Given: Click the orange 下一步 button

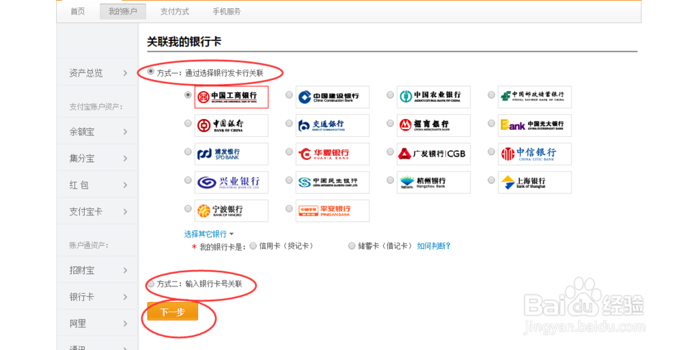Looking at the screenshot, I should [x=173, y=312].
